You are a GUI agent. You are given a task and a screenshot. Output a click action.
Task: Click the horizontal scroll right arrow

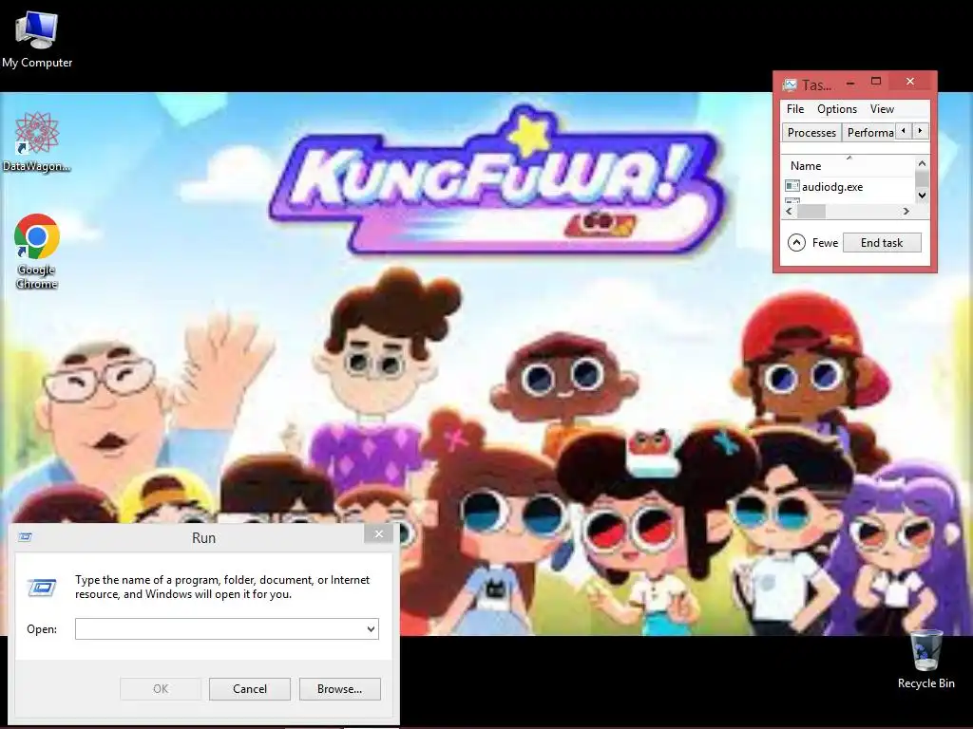click(906, 212)
